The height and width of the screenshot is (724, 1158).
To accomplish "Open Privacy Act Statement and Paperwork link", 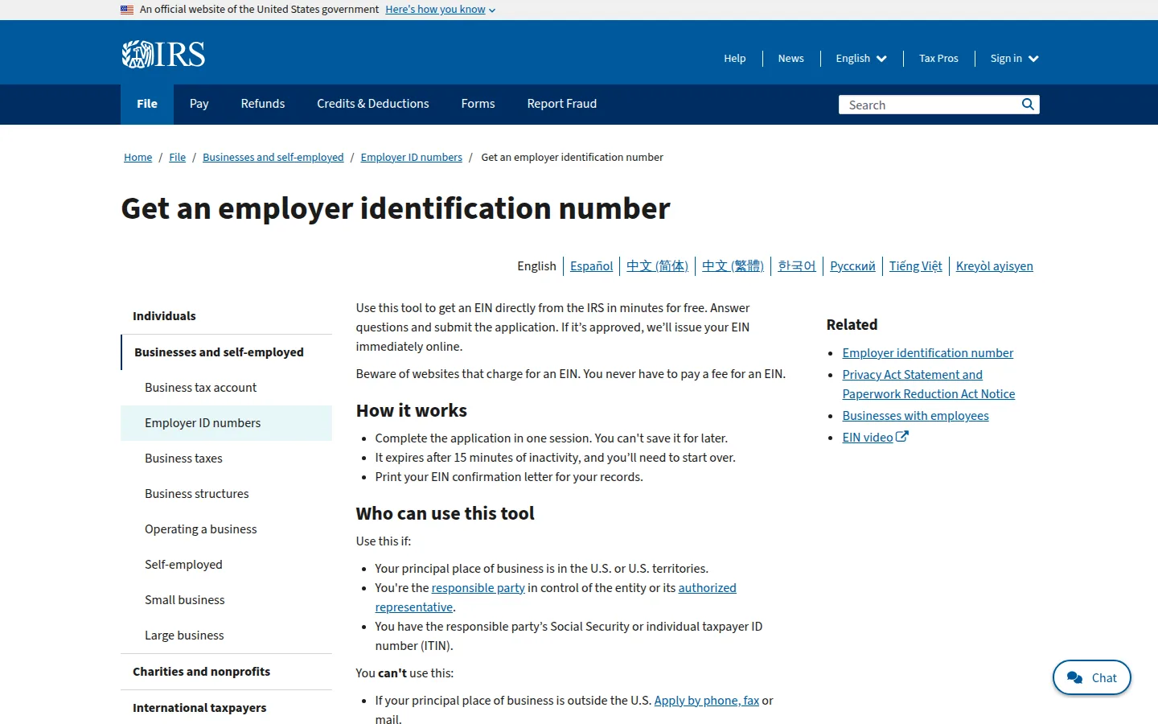I will pos(928,385).
